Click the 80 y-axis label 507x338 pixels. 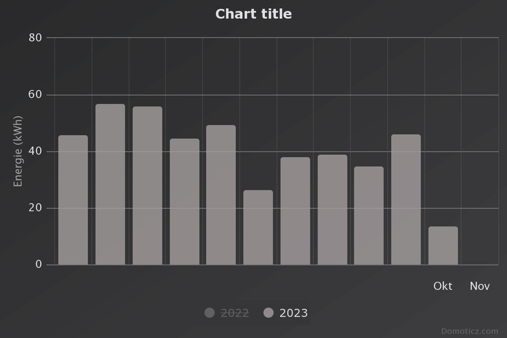pyautogui.click(x=35, y=38)
